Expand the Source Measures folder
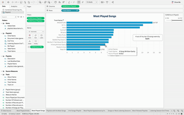Image resolution: width=184 pixels, height=115 pixels. click(2, 71)
